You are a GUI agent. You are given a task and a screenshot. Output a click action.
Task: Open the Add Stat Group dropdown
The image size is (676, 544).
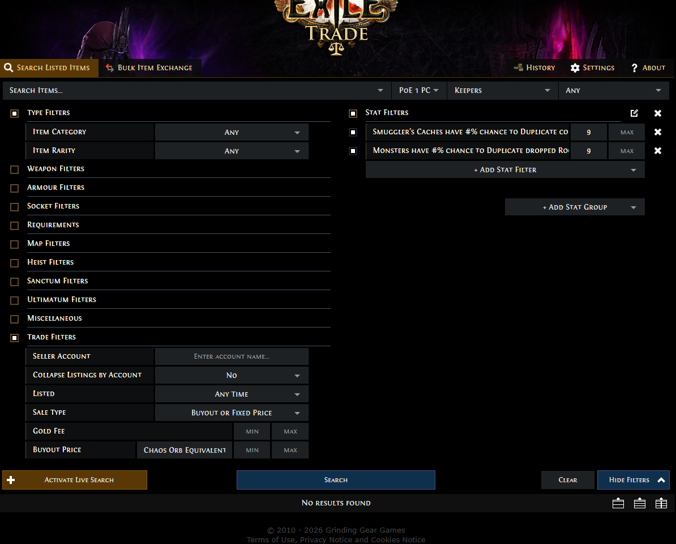[x=575, y=207]
